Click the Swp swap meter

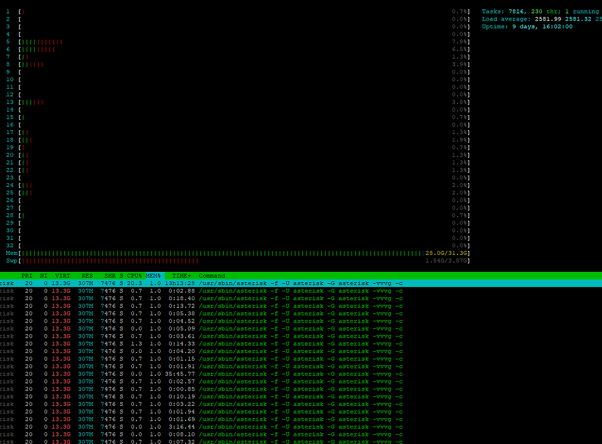click(235, 260)
